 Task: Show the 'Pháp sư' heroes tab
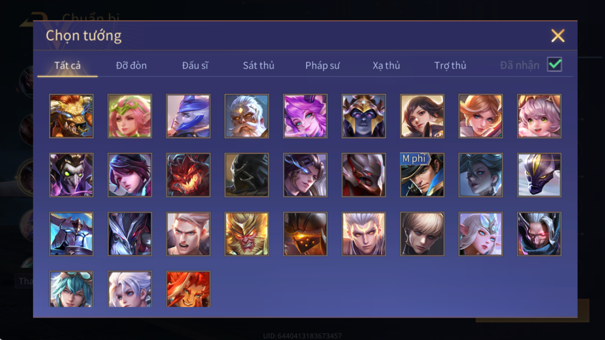[x=322, y=65]
